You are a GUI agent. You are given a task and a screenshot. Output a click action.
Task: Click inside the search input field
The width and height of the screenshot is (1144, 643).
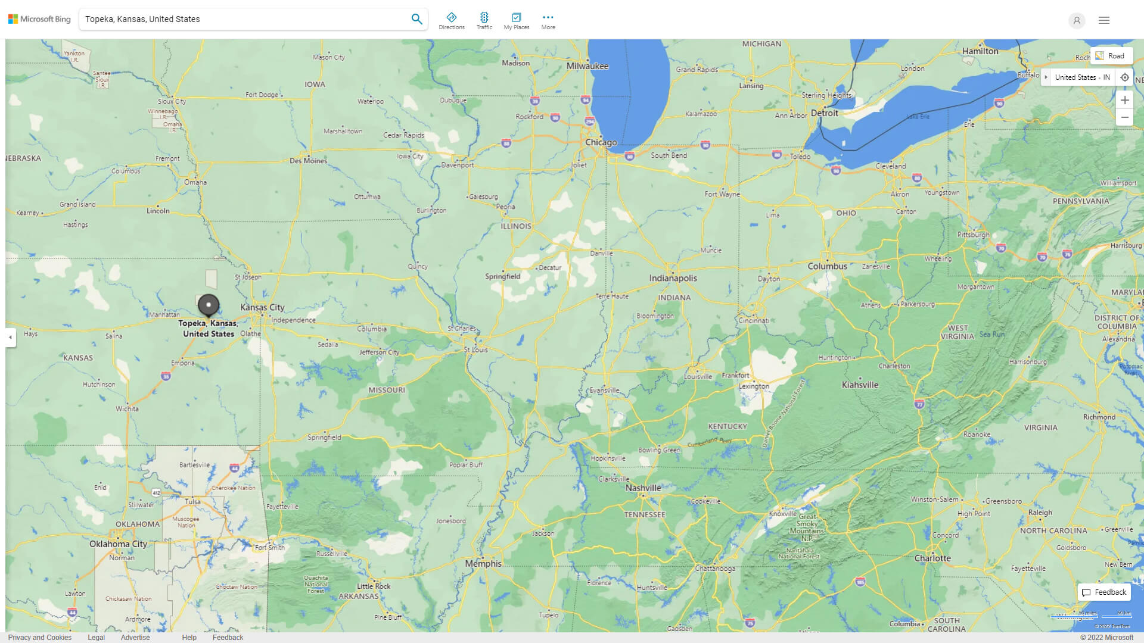click(x=238, y=18)
